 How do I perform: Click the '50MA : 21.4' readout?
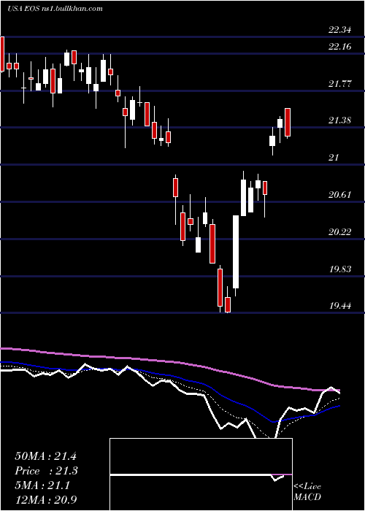click(45, 456)
